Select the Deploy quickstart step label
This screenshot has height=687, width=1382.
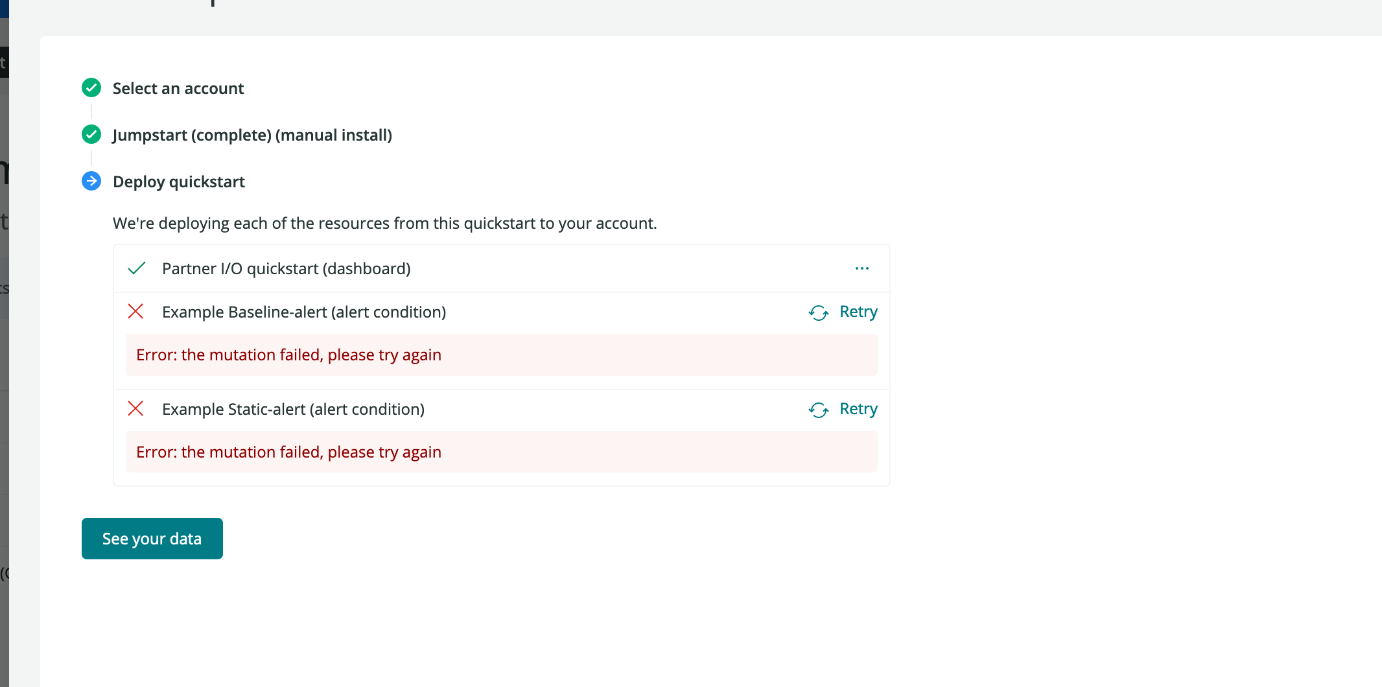click(x=179, y=181)
